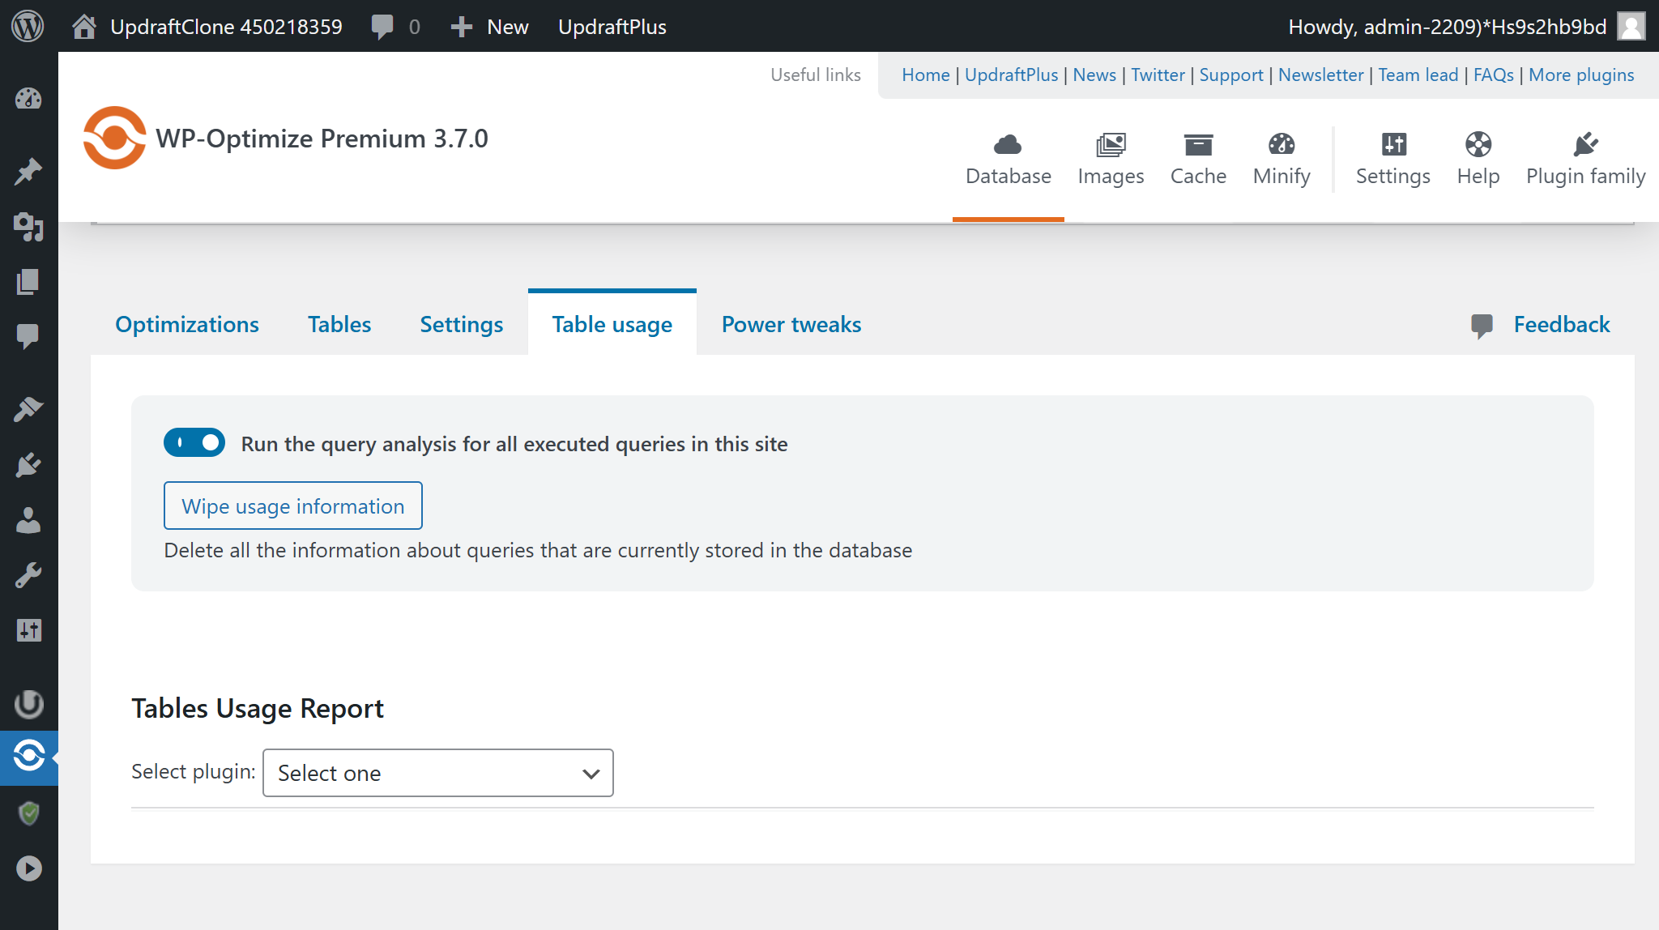Open the Select plugin dropdown
Image resolution: width=1659 pixels, height=930 pixels.
tap(437, 773)
